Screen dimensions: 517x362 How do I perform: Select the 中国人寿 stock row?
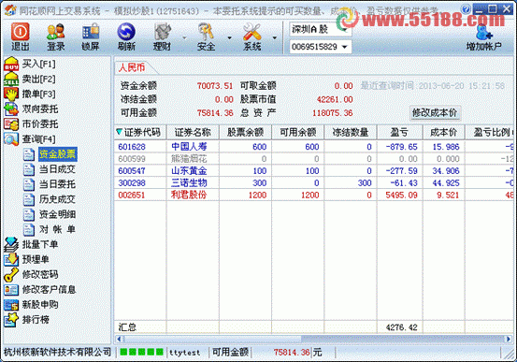coord(314,147)
